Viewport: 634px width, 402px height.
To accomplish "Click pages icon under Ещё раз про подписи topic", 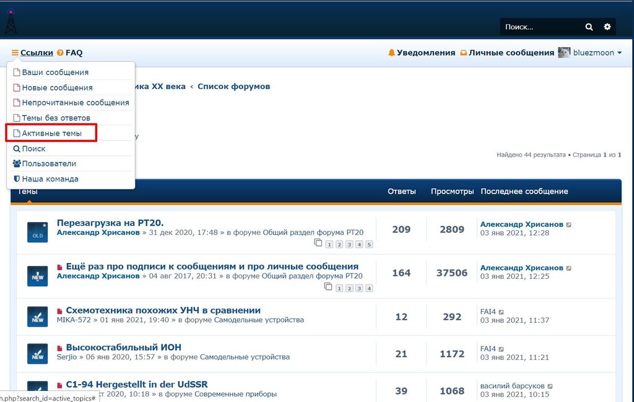I will (328, 286).
